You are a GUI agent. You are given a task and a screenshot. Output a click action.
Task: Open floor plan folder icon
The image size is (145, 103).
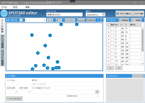tap(21, 20)
